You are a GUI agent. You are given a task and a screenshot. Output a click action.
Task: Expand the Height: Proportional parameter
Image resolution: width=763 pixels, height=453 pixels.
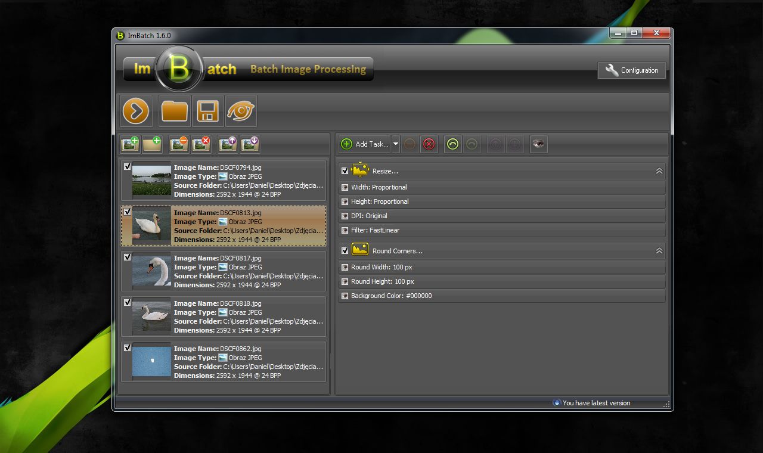point(502,201)
